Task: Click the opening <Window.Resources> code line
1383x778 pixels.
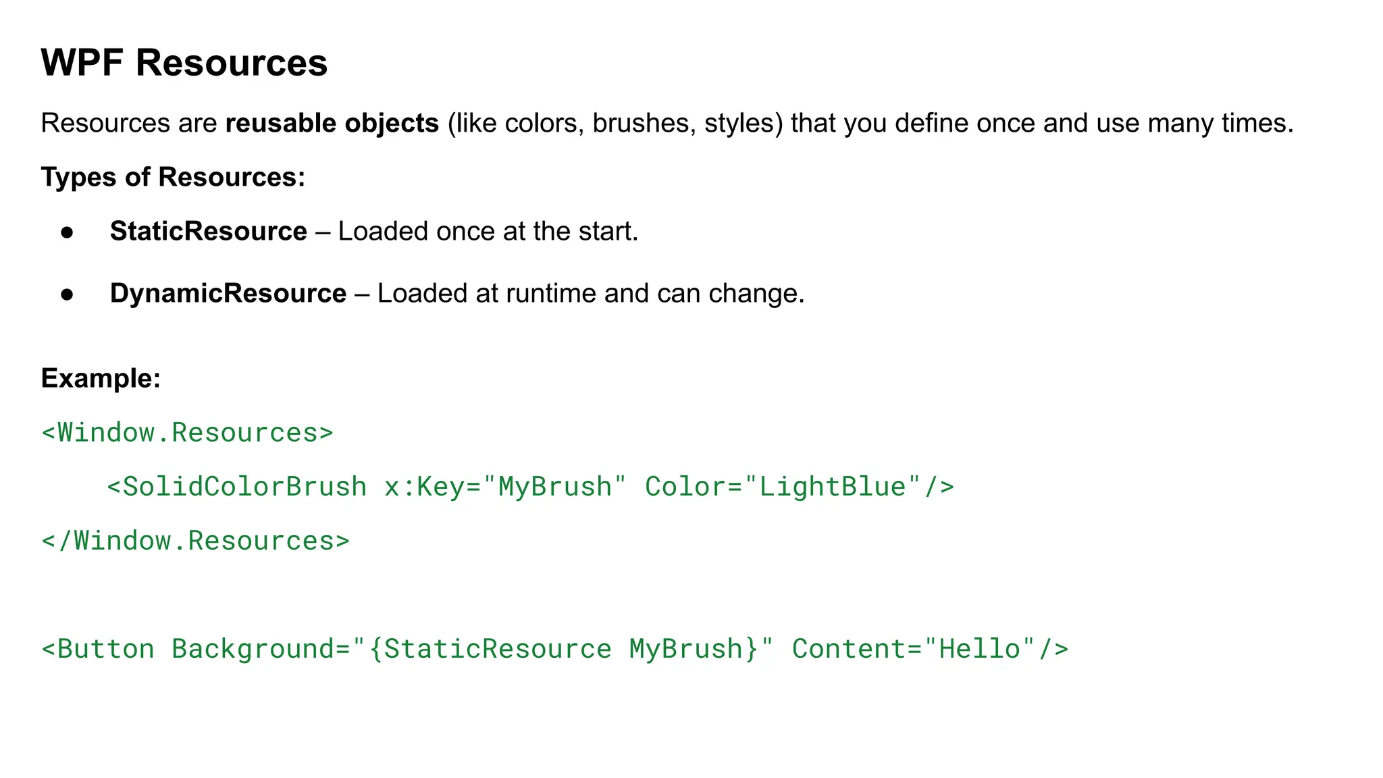Action: pyautogui.click(x=187, y=433)
